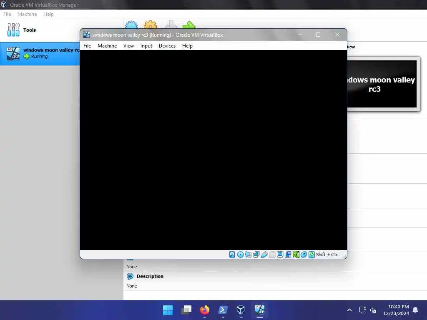The height and width of the screenshot is (320, 427).
Task: Click the VM preview thumbnail in Manager
Action: click(383, 84)
